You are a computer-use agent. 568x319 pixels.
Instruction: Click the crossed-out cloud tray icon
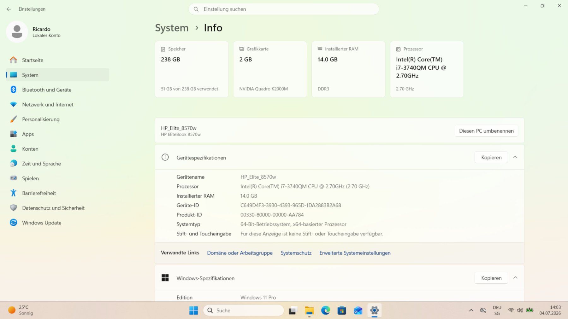pos(483,310)
